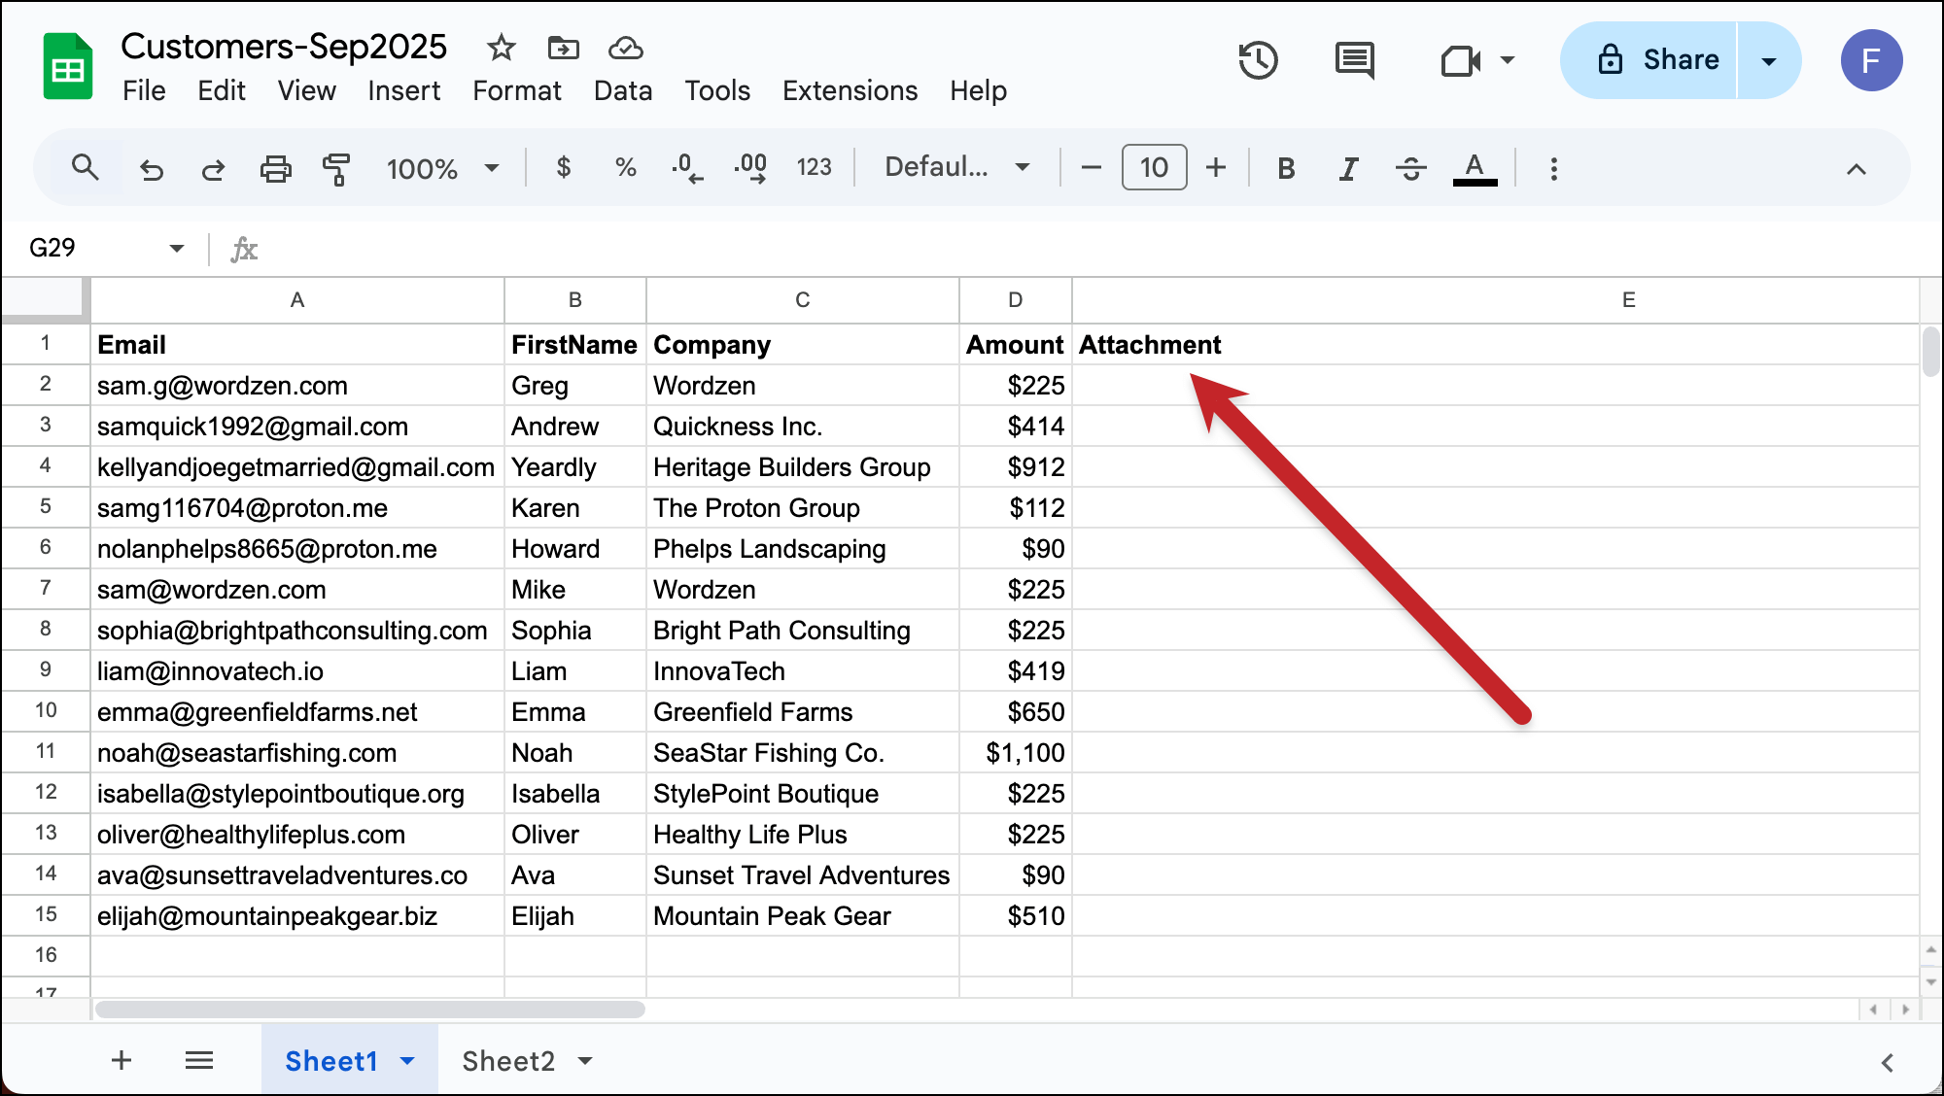The height and width of the screenshot is (1096, 1944).
Task: Open the search icon in the toolbar
Action: point(86,167)
